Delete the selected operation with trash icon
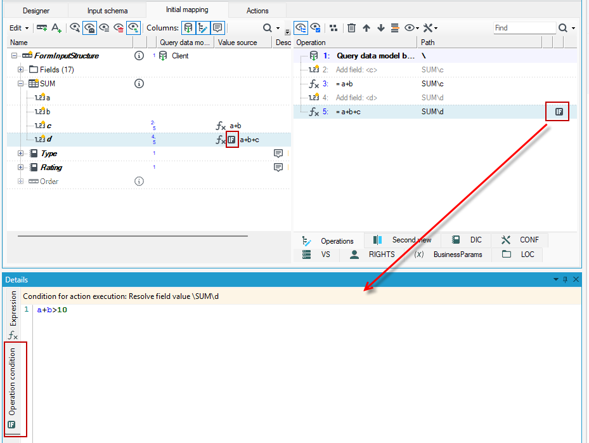This screenshot has height=443, width=589. (351, 28)
